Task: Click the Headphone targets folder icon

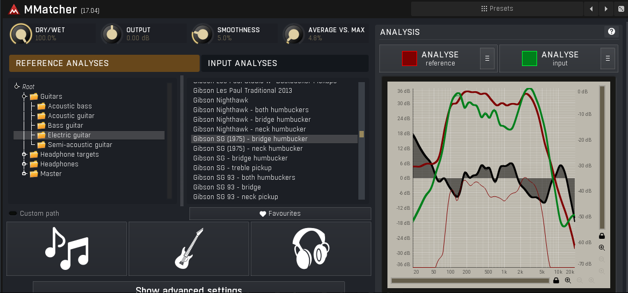Action: (34, 154)
